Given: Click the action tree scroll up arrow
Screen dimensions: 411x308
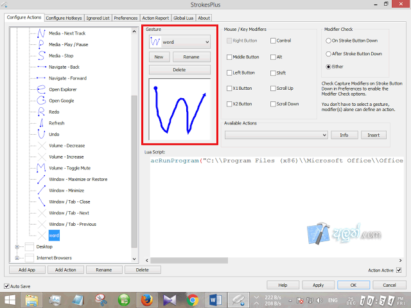Looking at the screenshot, I should [x=134, y=31].
